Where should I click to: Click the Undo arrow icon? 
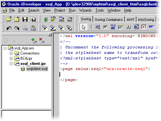click(x=9, y=28)
